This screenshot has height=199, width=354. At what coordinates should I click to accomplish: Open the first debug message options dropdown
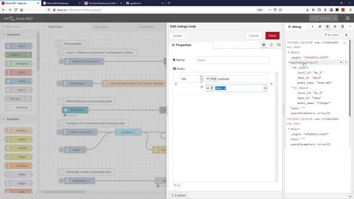click(345, 43)
